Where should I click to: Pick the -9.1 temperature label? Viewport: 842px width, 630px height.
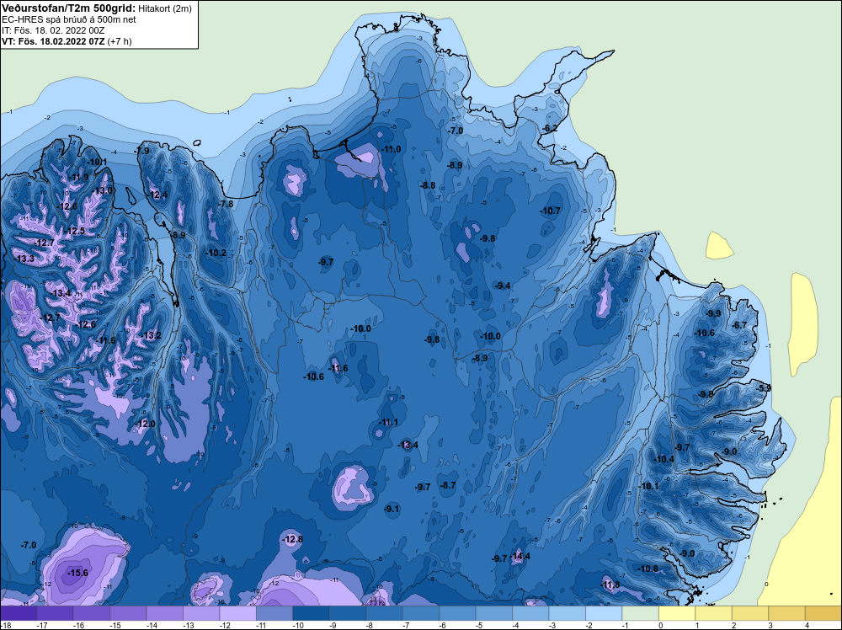392,509
